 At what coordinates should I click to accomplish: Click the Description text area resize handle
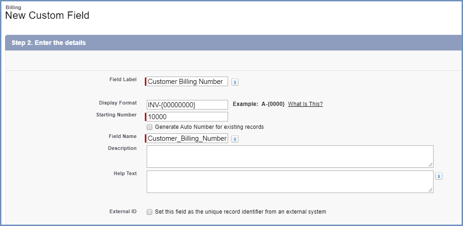(x=431, y=165)
